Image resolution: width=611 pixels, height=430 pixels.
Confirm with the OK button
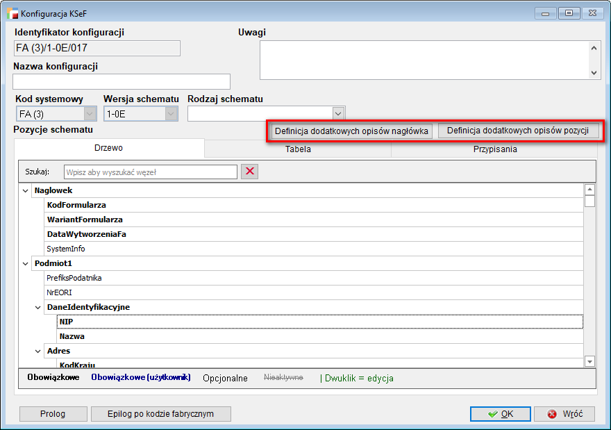[500, 414]
